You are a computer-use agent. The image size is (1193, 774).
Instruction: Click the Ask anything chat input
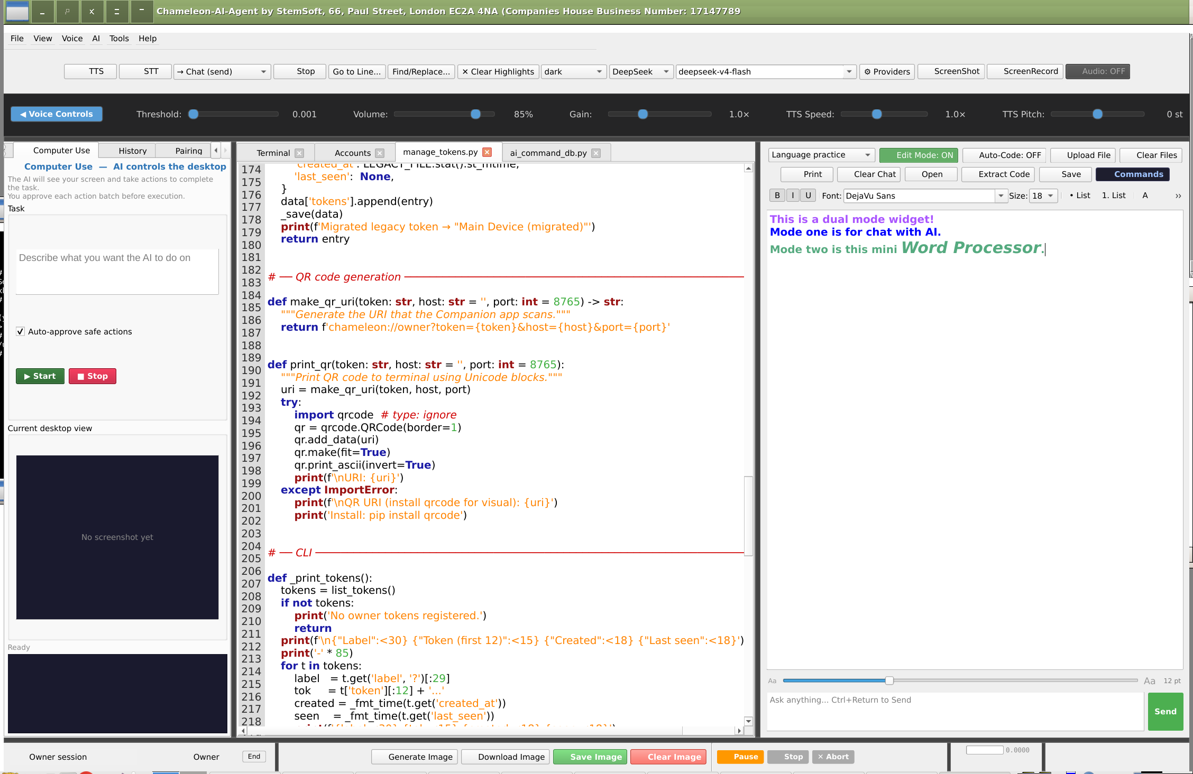[x=955, y=712]
